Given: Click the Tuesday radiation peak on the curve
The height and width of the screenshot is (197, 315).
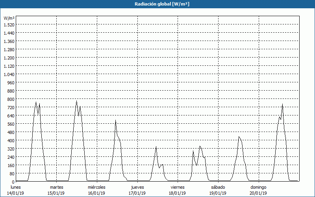Looking at the screenshot, I should (x=76, y=101).
